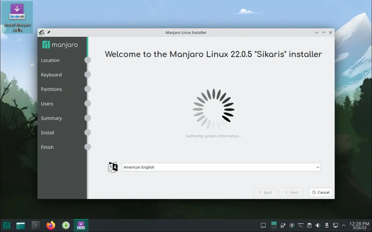The image size is (372, 232).
Task: Open the globe network sharing tray icon
Action: [283, 225]
